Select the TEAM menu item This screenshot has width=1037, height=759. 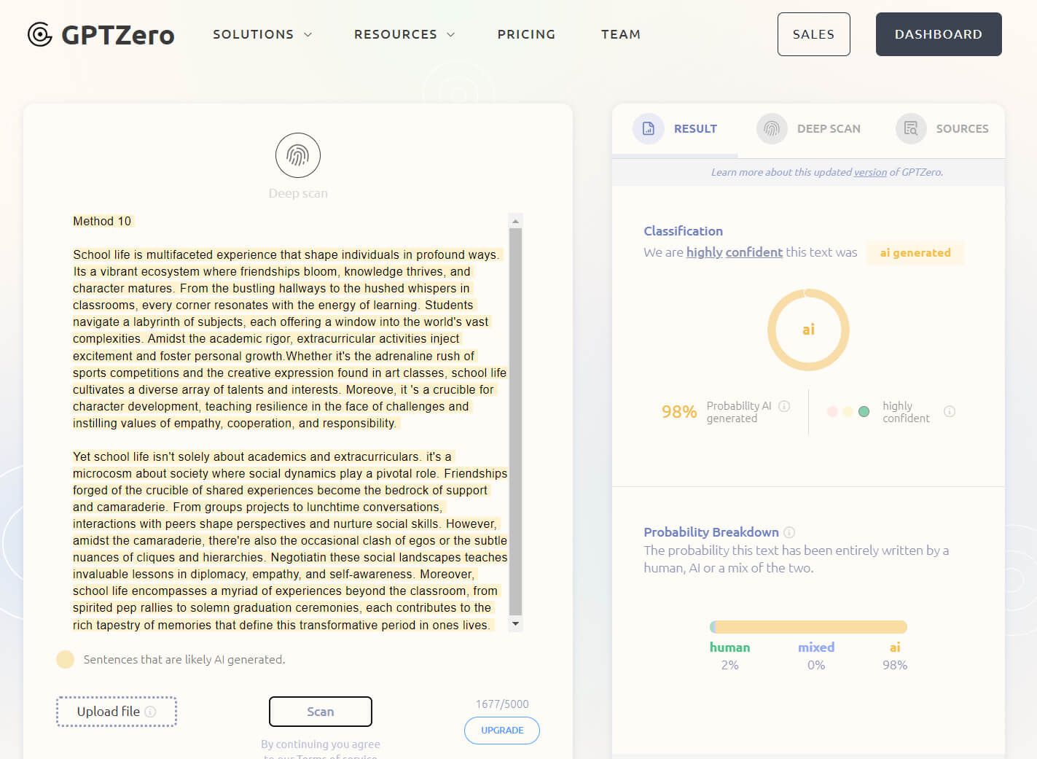pos(620,34)
